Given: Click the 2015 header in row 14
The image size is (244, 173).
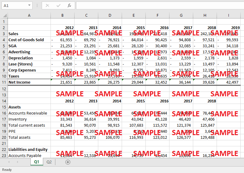Looking at the screenshot, I should [x=134, y=101].
